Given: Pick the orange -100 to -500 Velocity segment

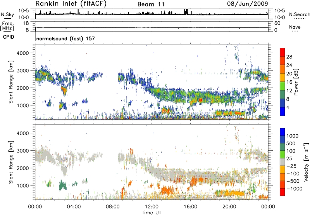Looking at the screenshot, I should click(282, 177).
